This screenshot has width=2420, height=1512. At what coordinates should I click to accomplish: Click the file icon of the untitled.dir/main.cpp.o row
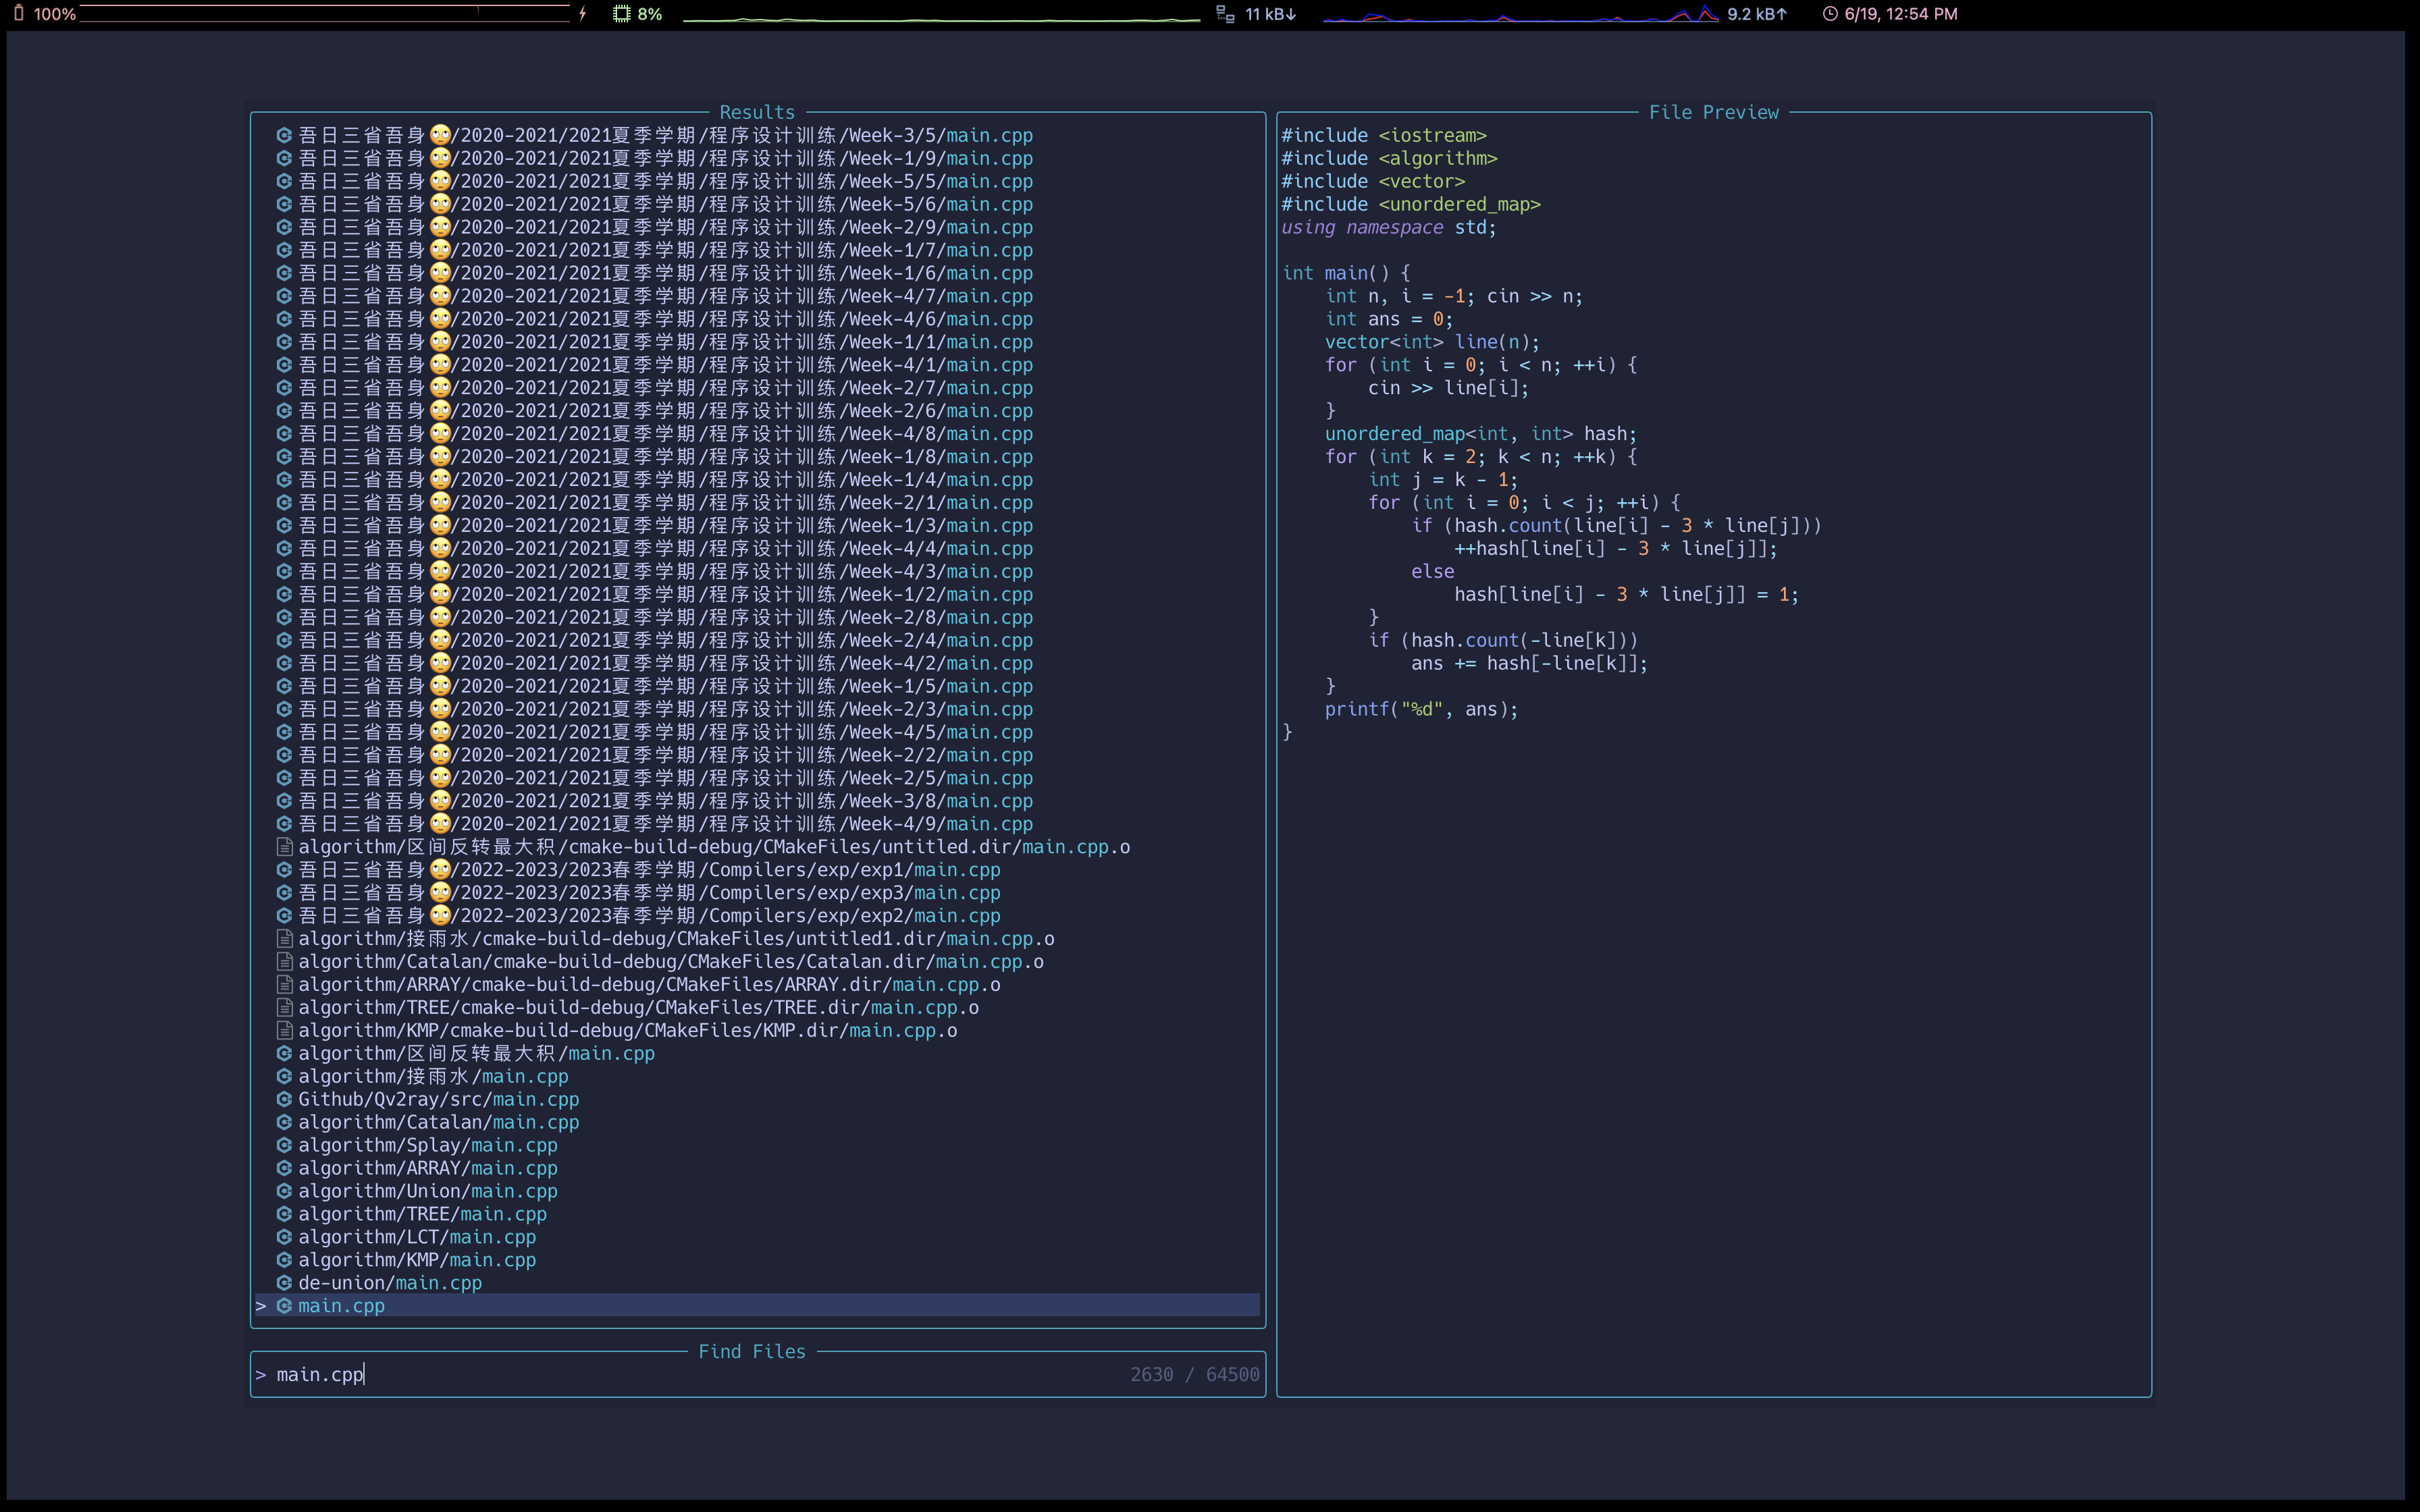(x=284, y=847)
